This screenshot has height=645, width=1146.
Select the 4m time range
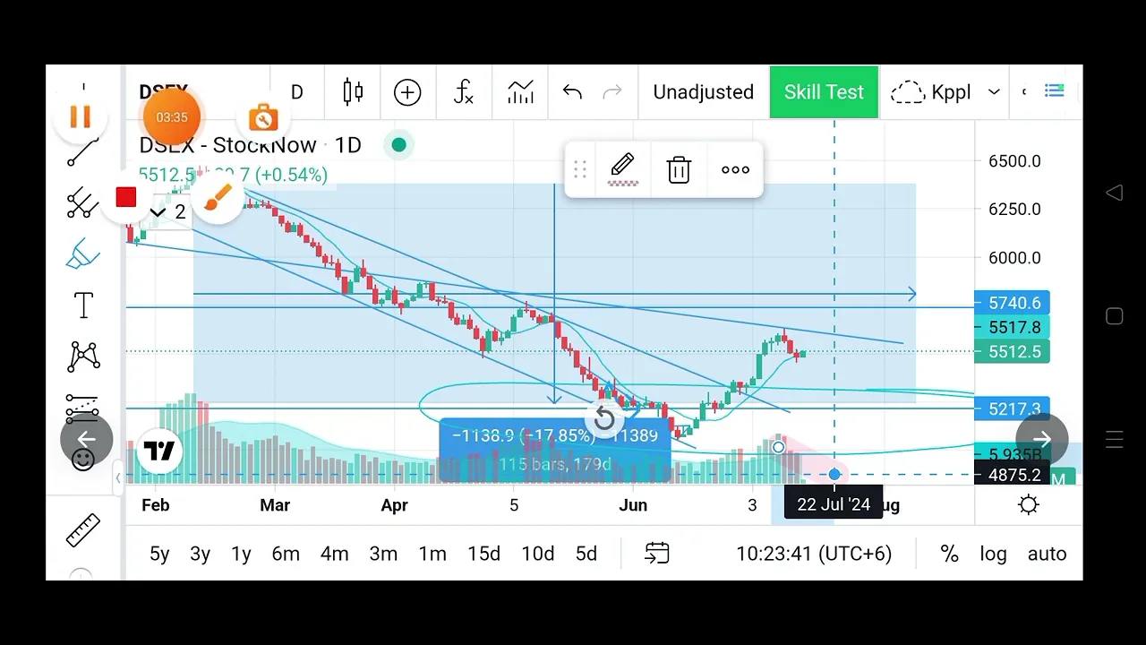[x=335, y=554]
